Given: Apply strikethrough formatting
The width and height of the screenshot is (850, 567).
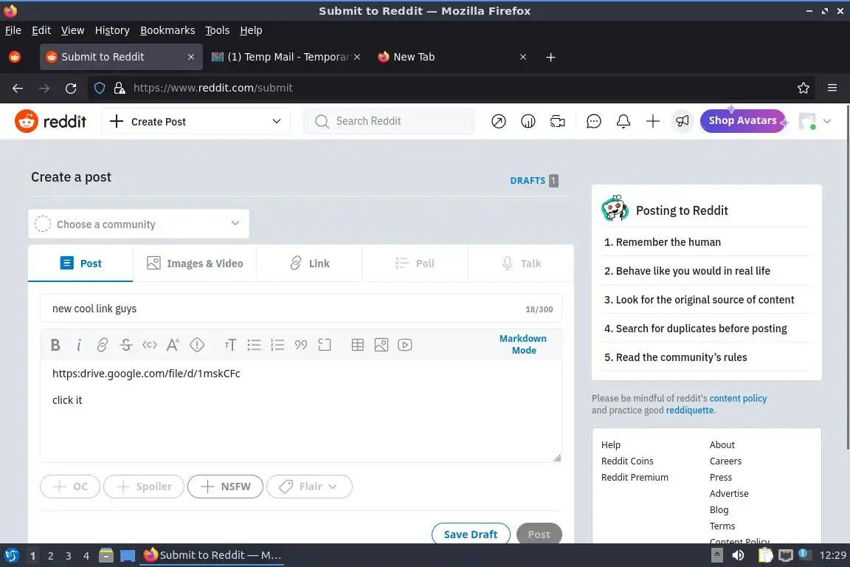Looking at the screenshot, I should [x=125, y=345].
